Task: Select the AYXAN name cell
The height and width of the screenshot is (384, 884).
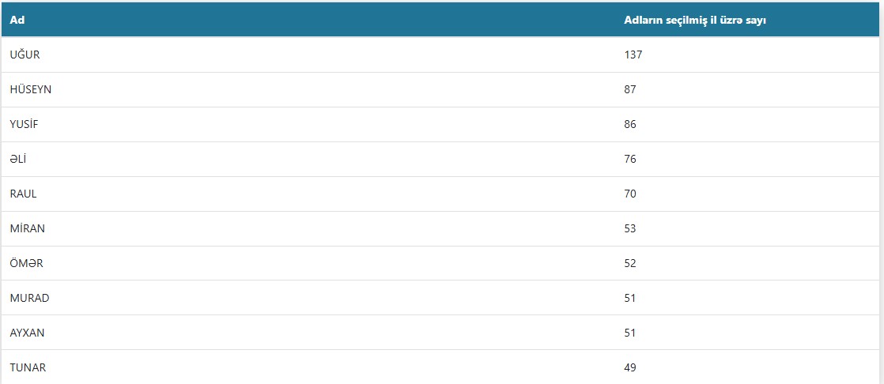Action: 27,333
